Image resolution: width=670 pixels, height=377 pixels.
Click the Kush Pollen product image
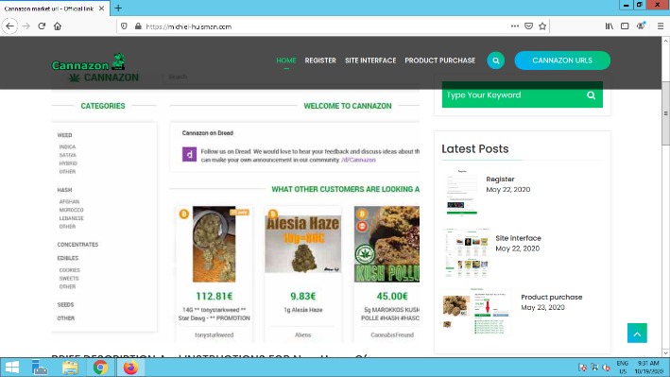[387, 244]
